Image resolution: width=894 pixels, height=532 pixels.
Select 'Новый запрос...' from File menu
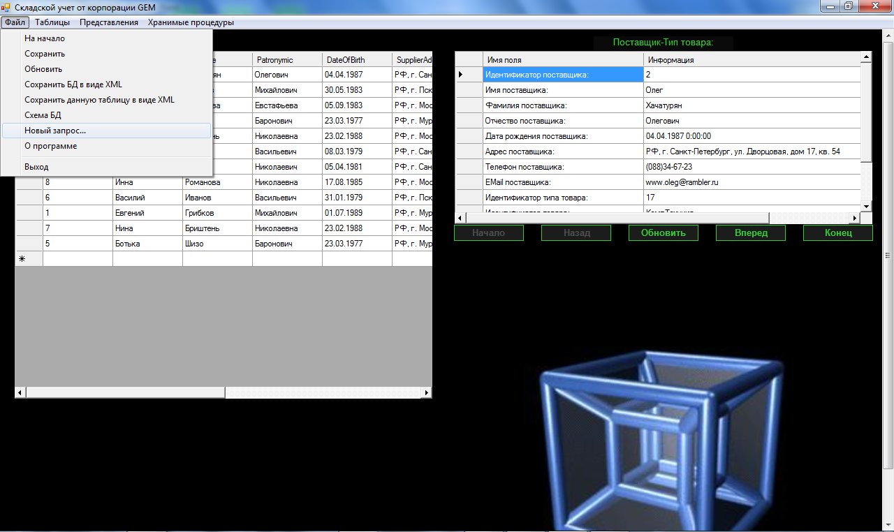(55, 131)
